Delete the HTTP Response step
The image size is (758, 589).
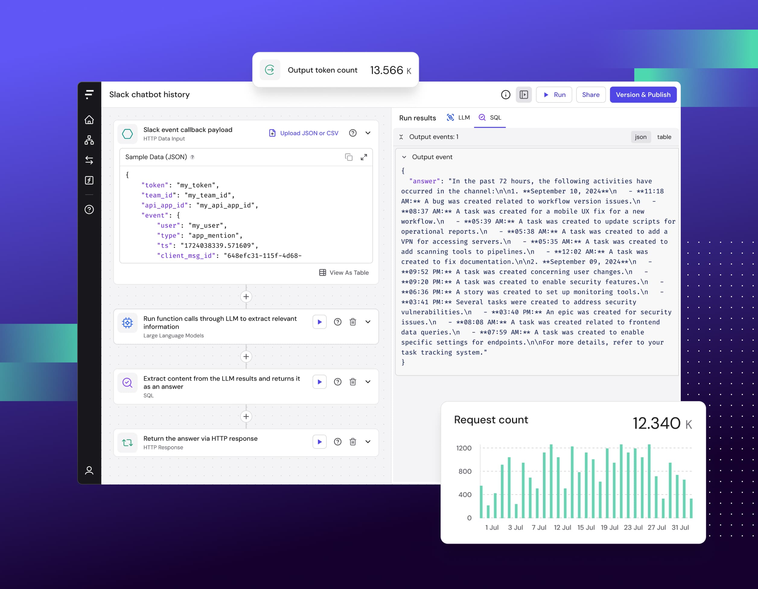pyautogui.click(x=353, y=442)
